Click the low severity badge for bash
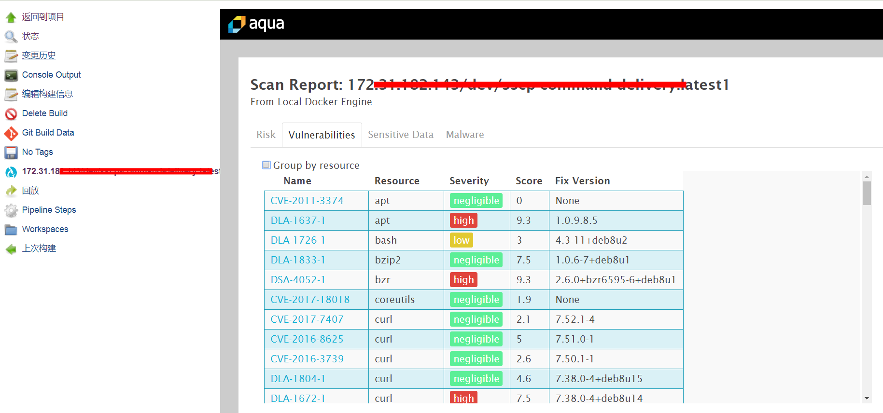Viewport: 883px width, 413px height. [x=462, y=240]
